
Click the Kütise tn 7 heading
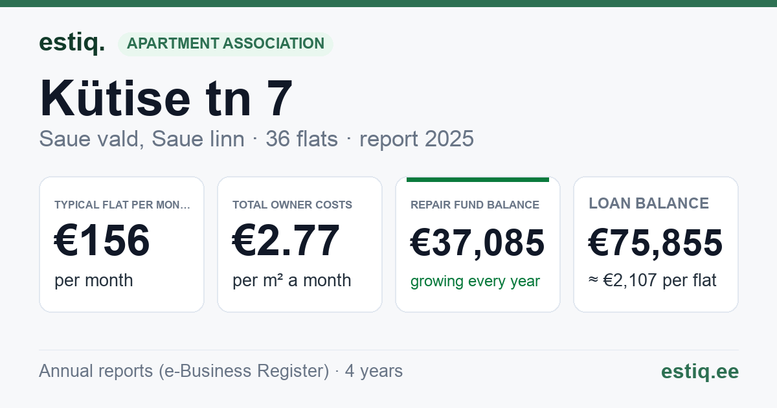coord(166,98)
